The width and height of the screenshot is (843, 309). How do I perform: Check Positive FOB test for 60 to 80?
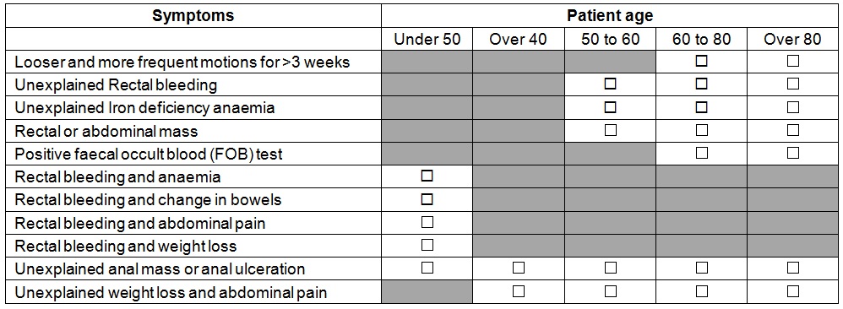pos(701,153)
